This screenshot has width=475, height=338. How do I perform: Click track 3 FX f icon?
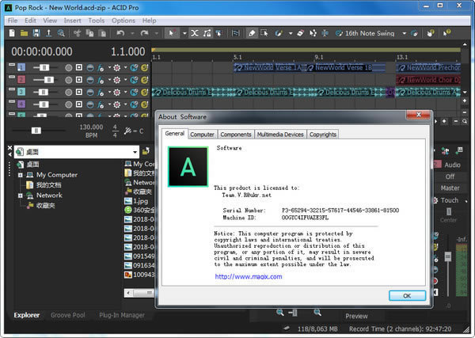tap(101, 92)
